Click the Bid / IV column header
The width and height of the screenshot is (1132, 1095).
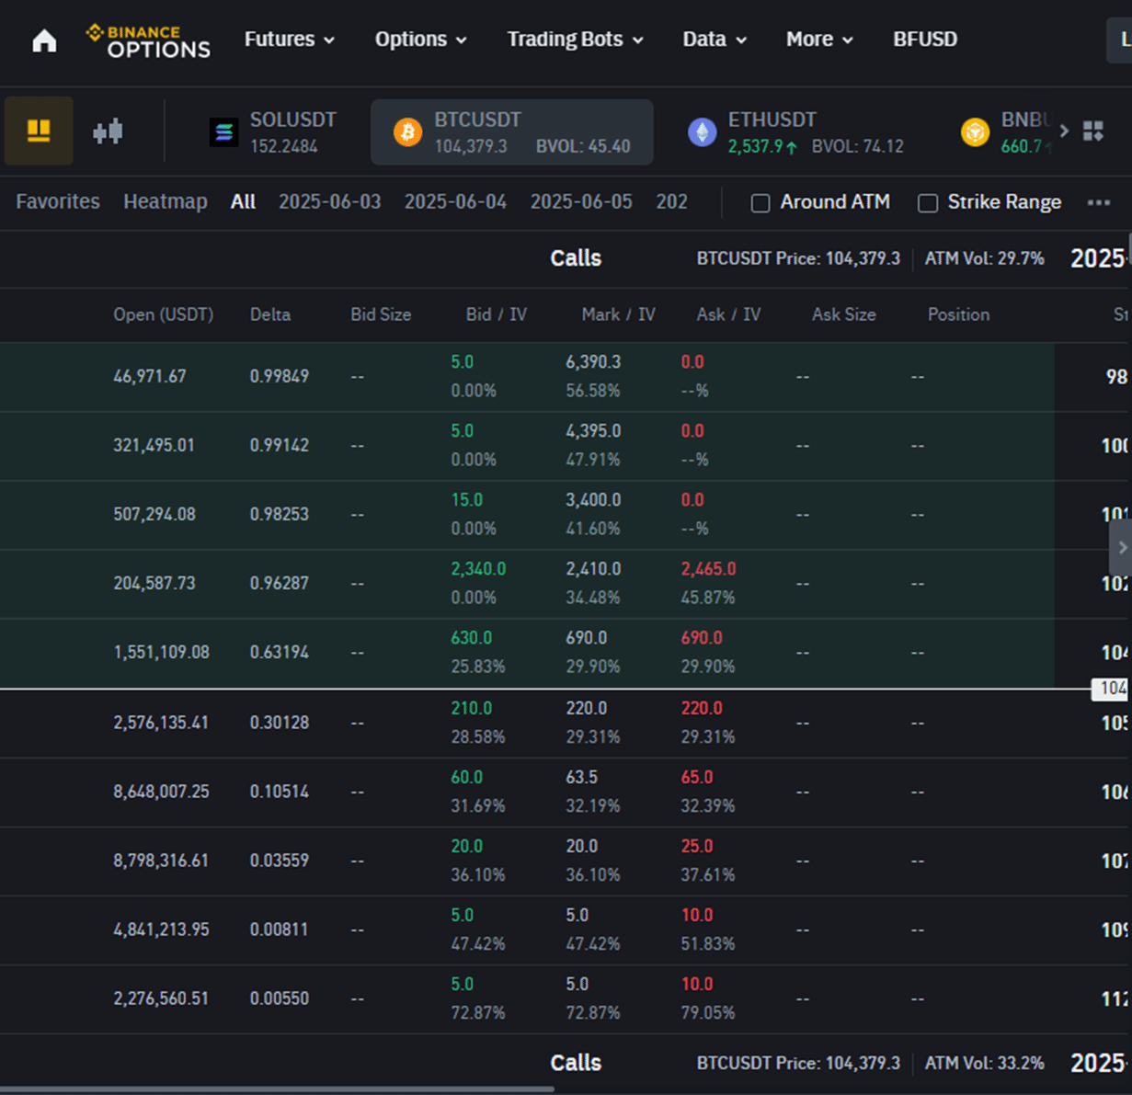[x=497, y=314]
